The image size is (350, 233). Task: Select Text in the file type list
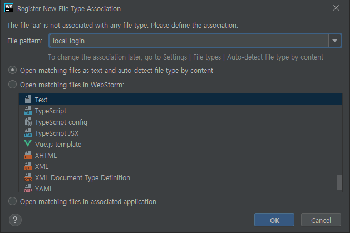click(x=180, y=100)
